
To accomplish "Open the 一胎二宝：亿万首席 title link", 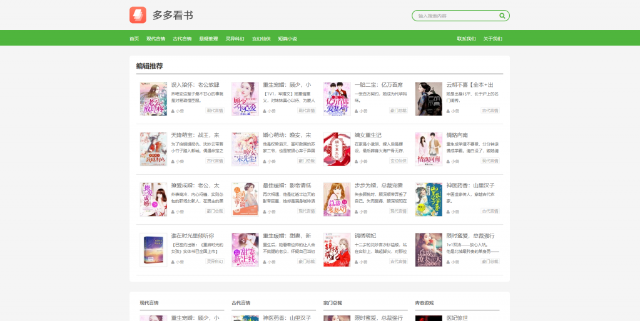I will [x=378, y=85].
